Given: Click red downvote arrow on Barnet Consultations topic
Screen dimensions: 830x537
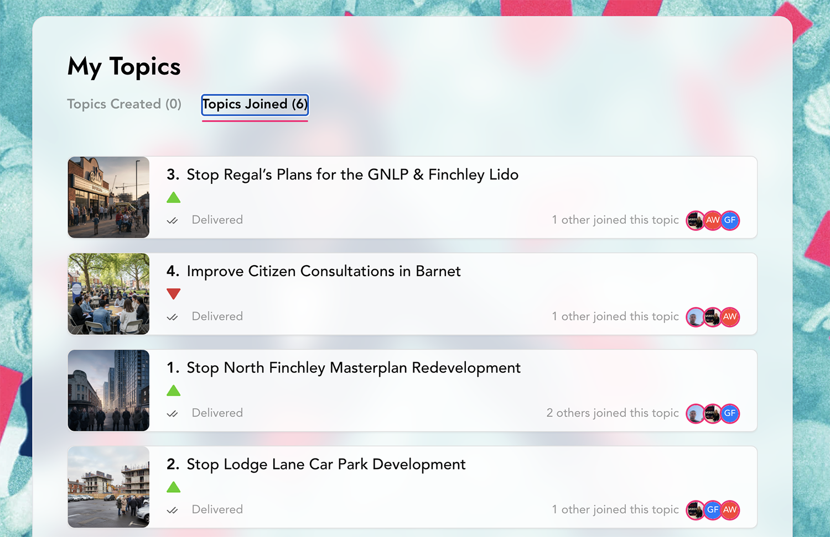Looking at the screenshot, I should (x=173, y=294).
